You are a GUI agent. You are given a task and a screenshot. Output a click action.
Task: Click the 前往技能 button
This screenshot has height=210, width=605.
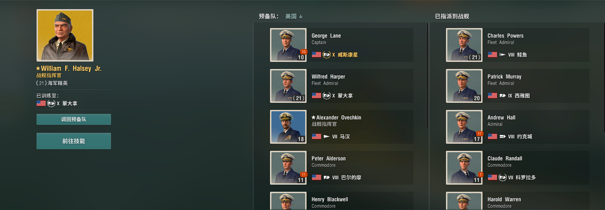tap(74, 141)
